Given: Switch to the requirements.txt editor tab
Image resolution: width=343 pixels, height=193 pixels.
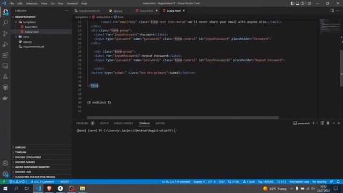Looking at the screenshot, I should 90,11.
